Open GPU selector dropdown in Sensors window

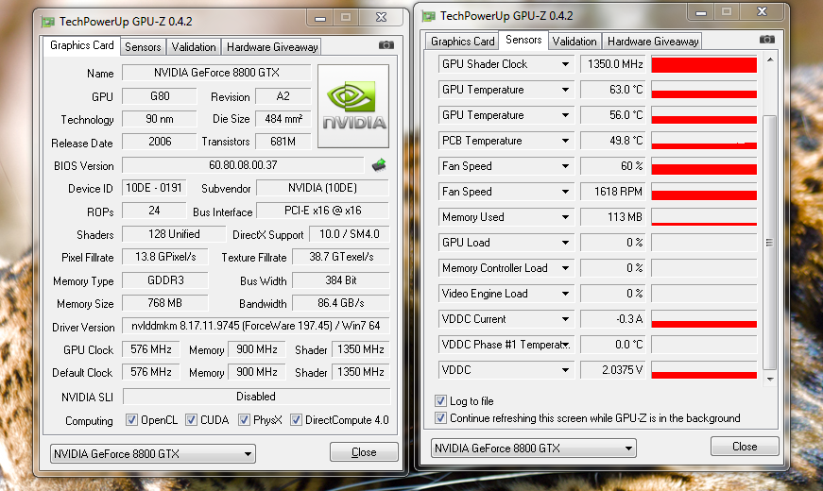(x=628, y=449)
